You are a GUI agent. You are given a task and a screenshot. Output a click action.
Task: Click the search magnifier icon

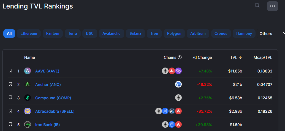click(x=257, y=5)
